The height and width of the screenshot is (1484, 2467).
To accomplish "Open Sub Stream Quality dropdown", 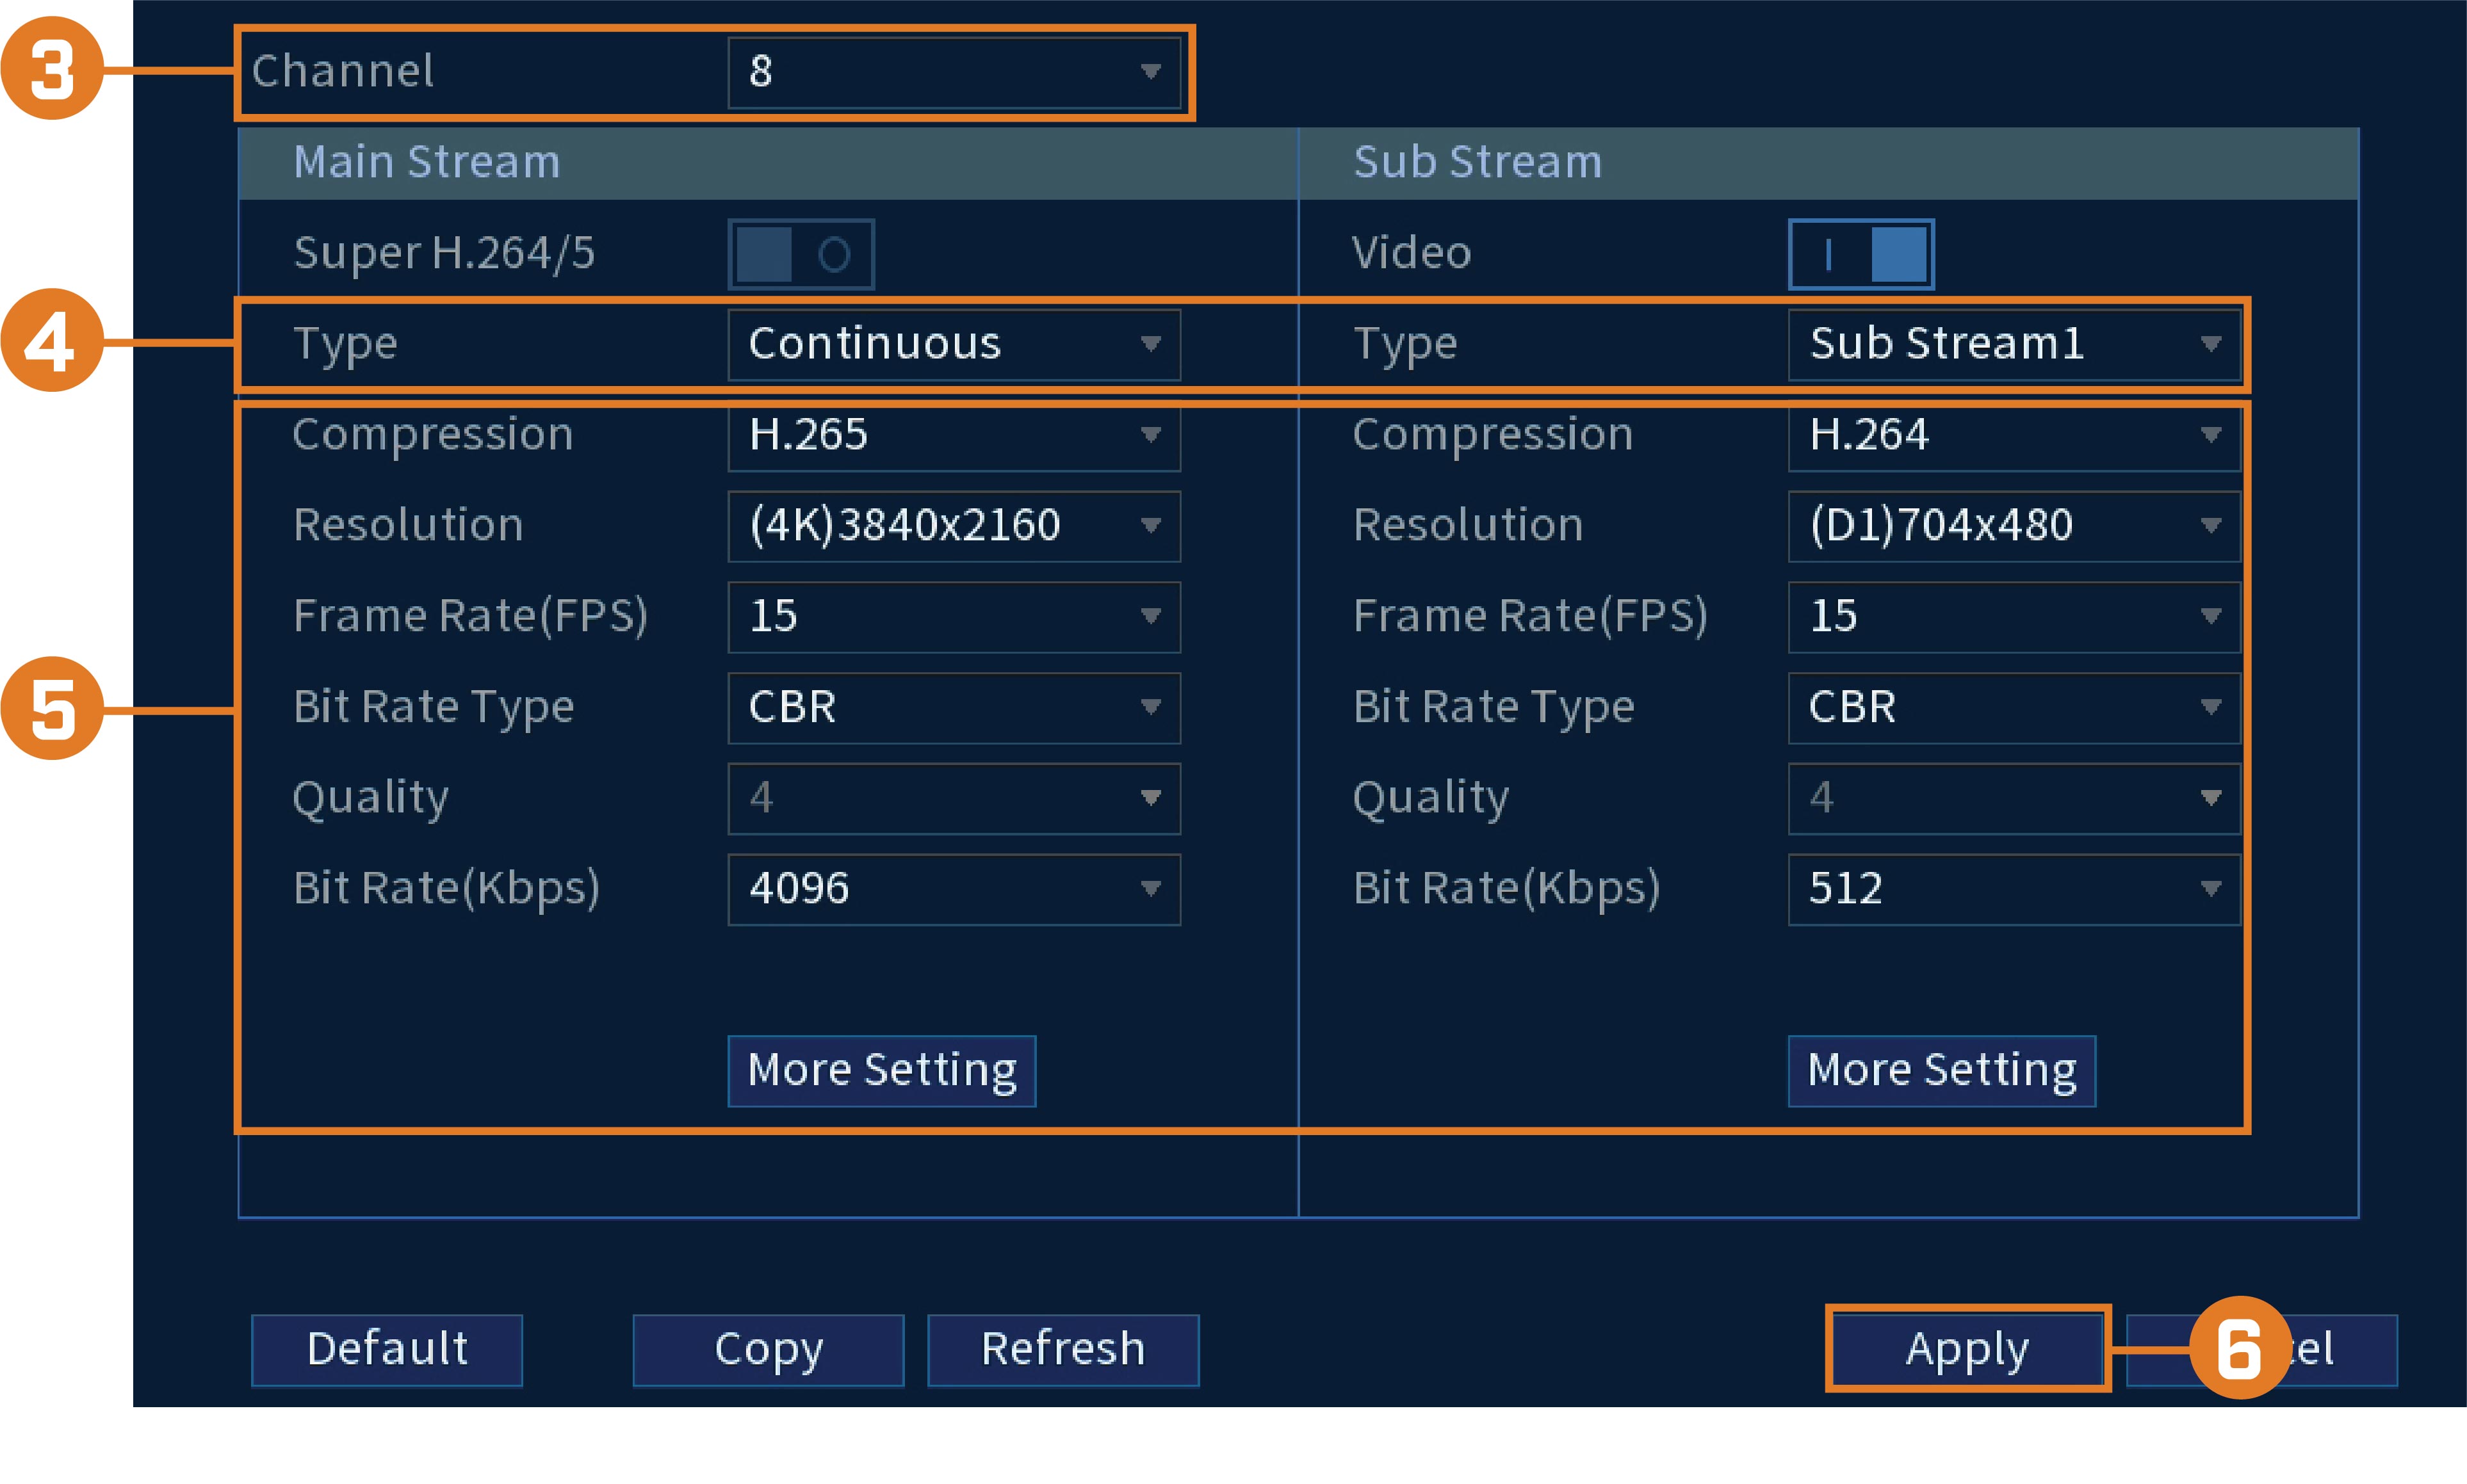I will tap(2014, 799).
